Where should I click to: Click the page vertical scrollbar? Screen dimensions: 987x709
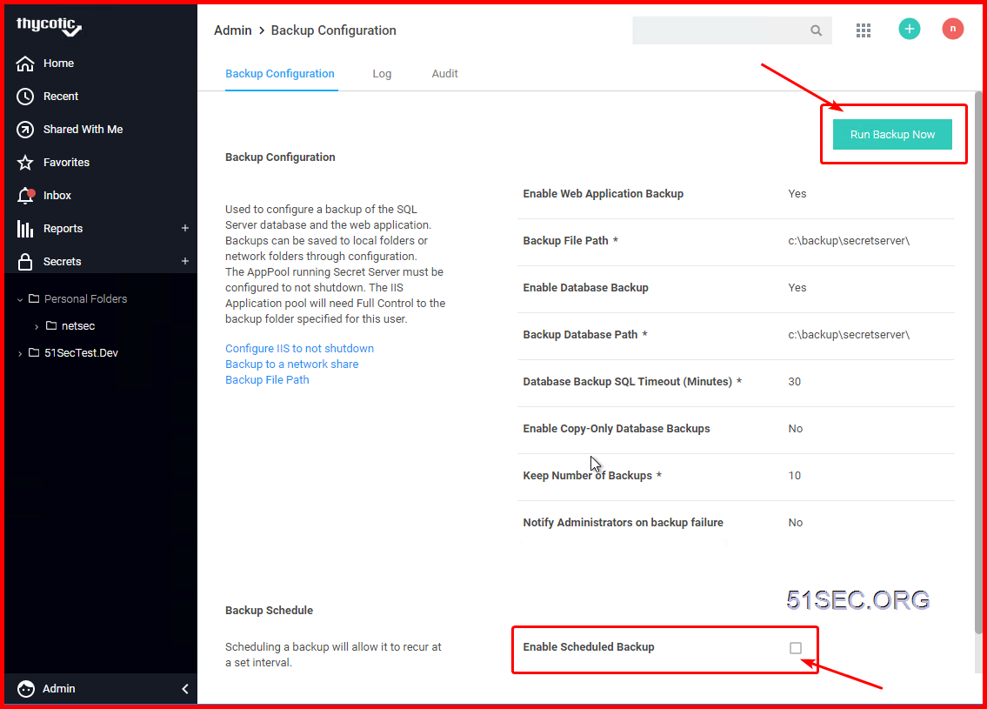(978, 363)
